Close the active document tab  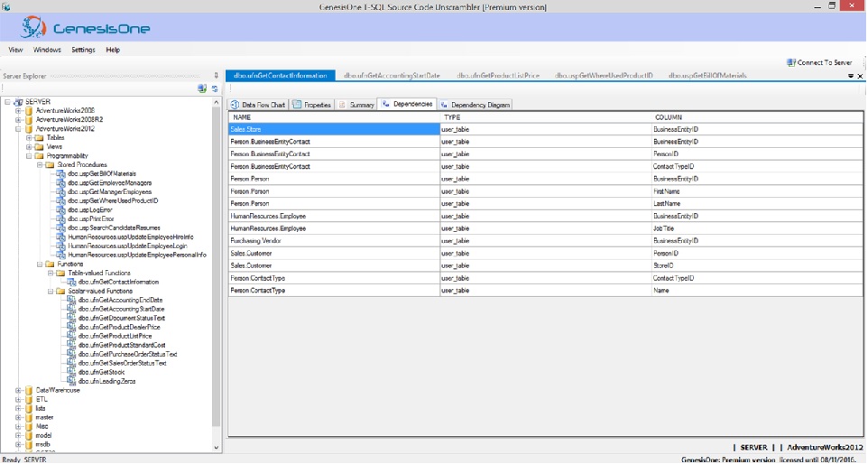860,76
